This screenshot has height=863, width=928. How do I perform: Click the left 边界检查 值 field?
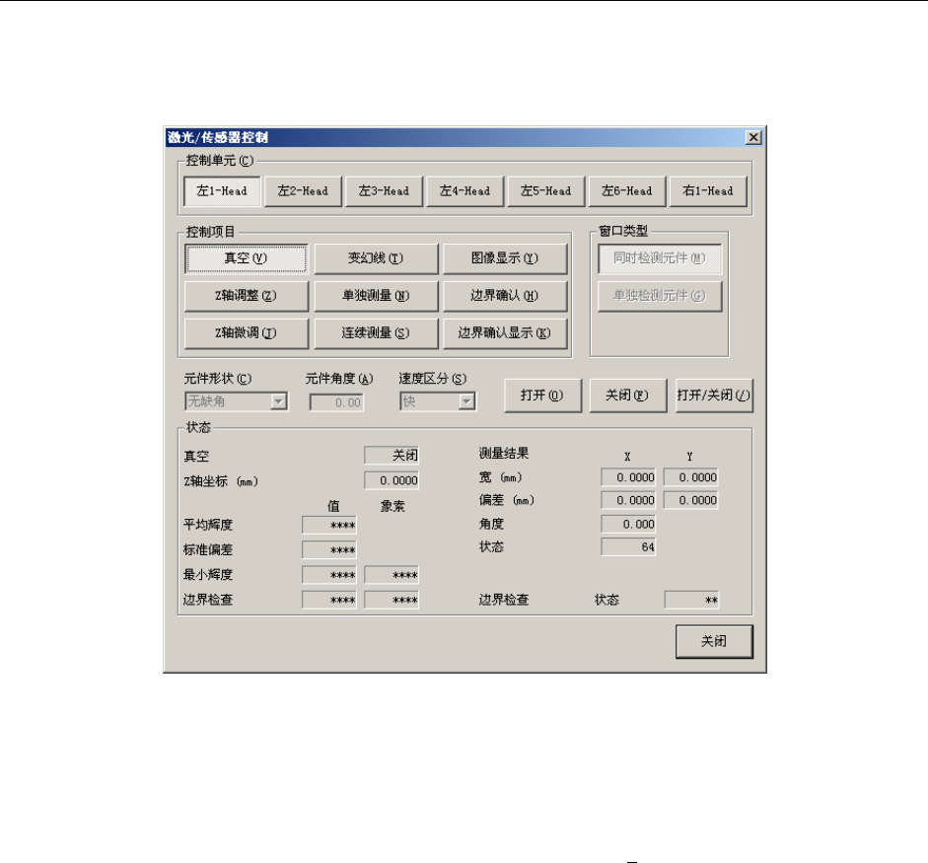coord(329,601)
